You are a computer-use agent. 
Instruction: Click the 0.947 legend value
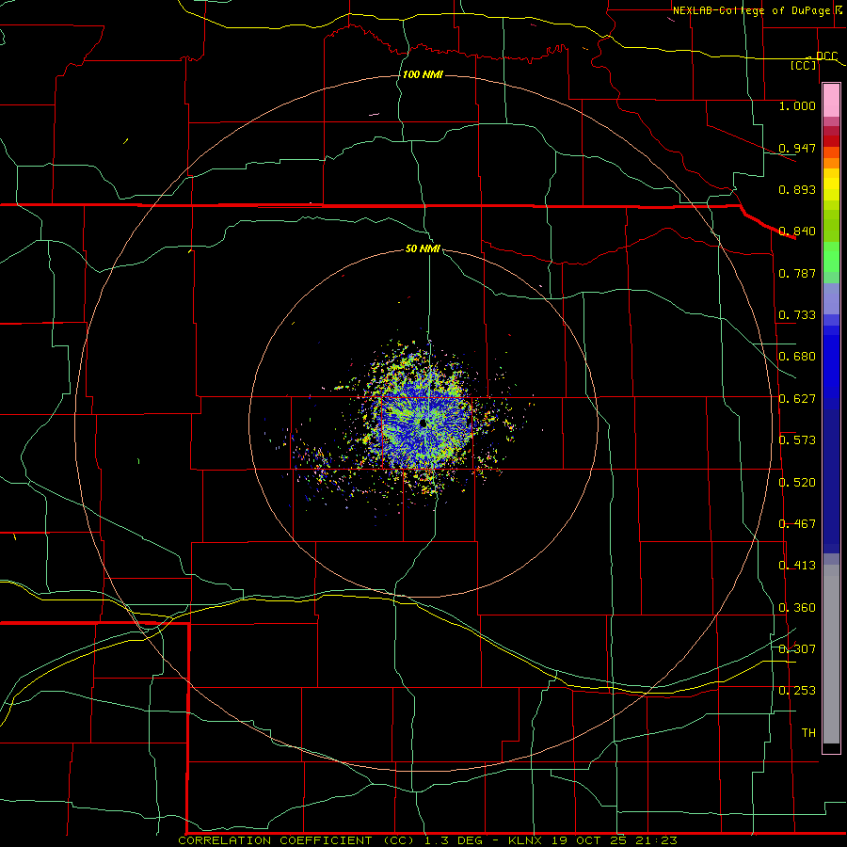(x=797, y=148)
